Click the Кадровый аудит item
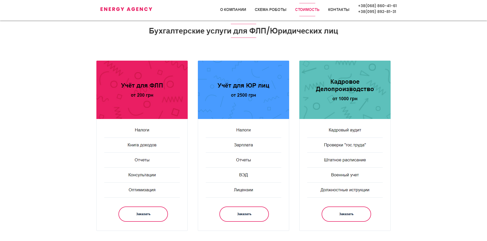487x241 pixels. [x=345, y=130]
